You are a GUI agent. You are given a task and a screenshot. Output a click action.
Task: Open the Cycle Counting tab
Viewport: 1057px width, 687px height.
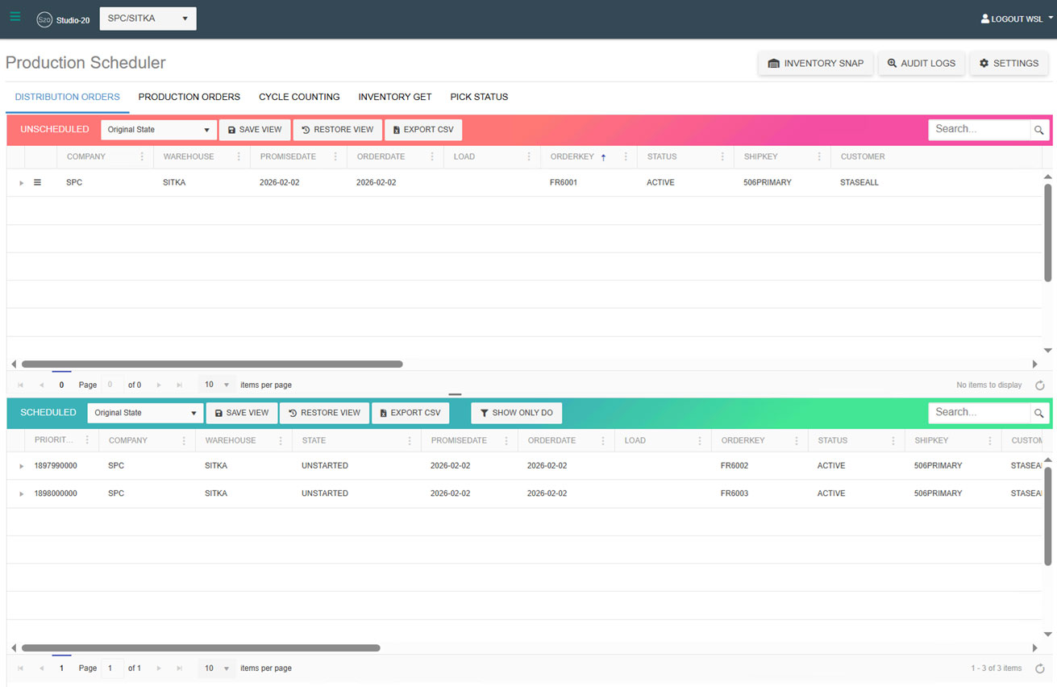(299, 97)
